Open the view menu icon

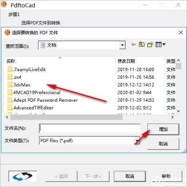(x=159, y=44)
